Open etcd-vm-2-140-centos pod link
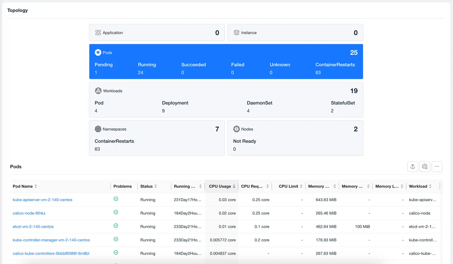 point(33,227)
